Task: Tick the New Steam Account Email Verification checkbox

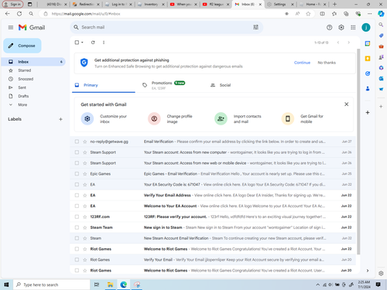Action: tap(77, 238)
